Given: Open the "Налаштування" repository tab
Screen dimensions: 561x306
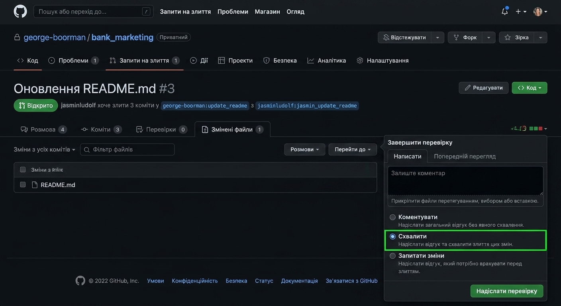Looking at the screenshot, I should pos(382,61).
